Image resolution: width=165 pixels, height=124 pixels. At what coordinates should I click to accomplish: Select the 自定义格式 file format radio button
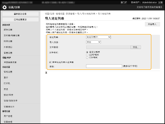point(87,52)
